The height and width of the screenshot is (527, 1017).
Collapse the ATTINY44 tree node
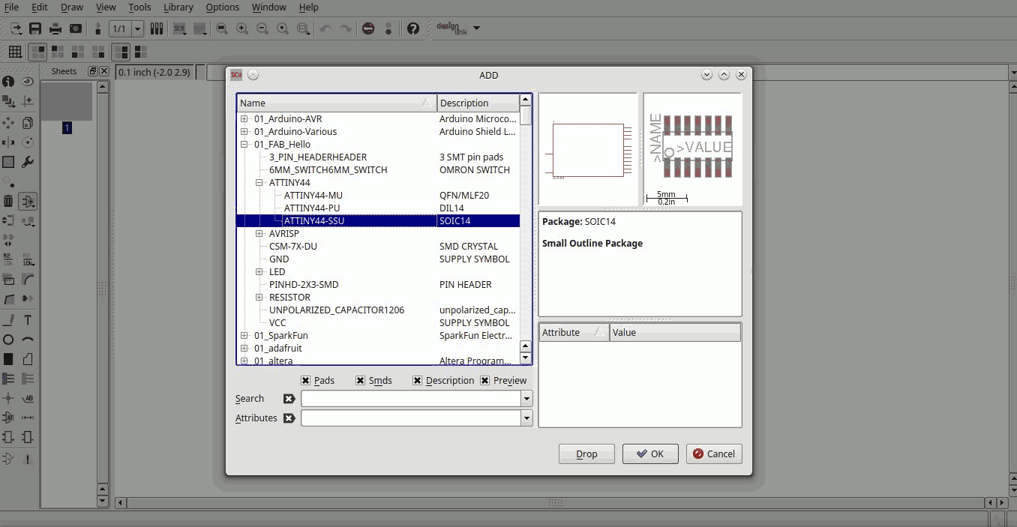pos(259,183)
